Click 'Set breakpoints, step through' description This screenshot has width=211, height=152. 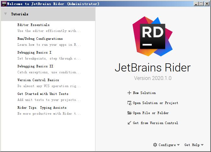(49, 58)
